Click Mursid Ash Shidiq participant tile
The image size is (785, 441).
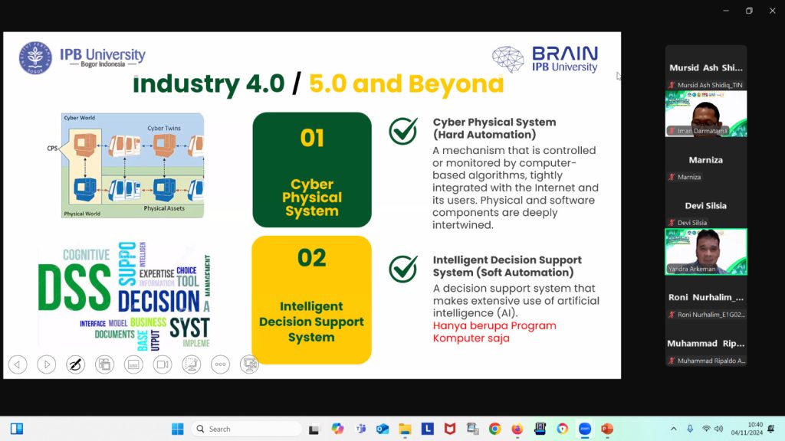click(x=706, y=68)
